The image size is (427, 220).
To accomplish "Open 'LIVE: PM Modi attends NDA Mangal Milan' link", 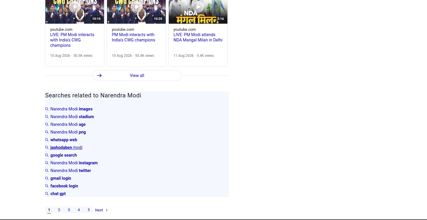I will (x=198, y=37).
